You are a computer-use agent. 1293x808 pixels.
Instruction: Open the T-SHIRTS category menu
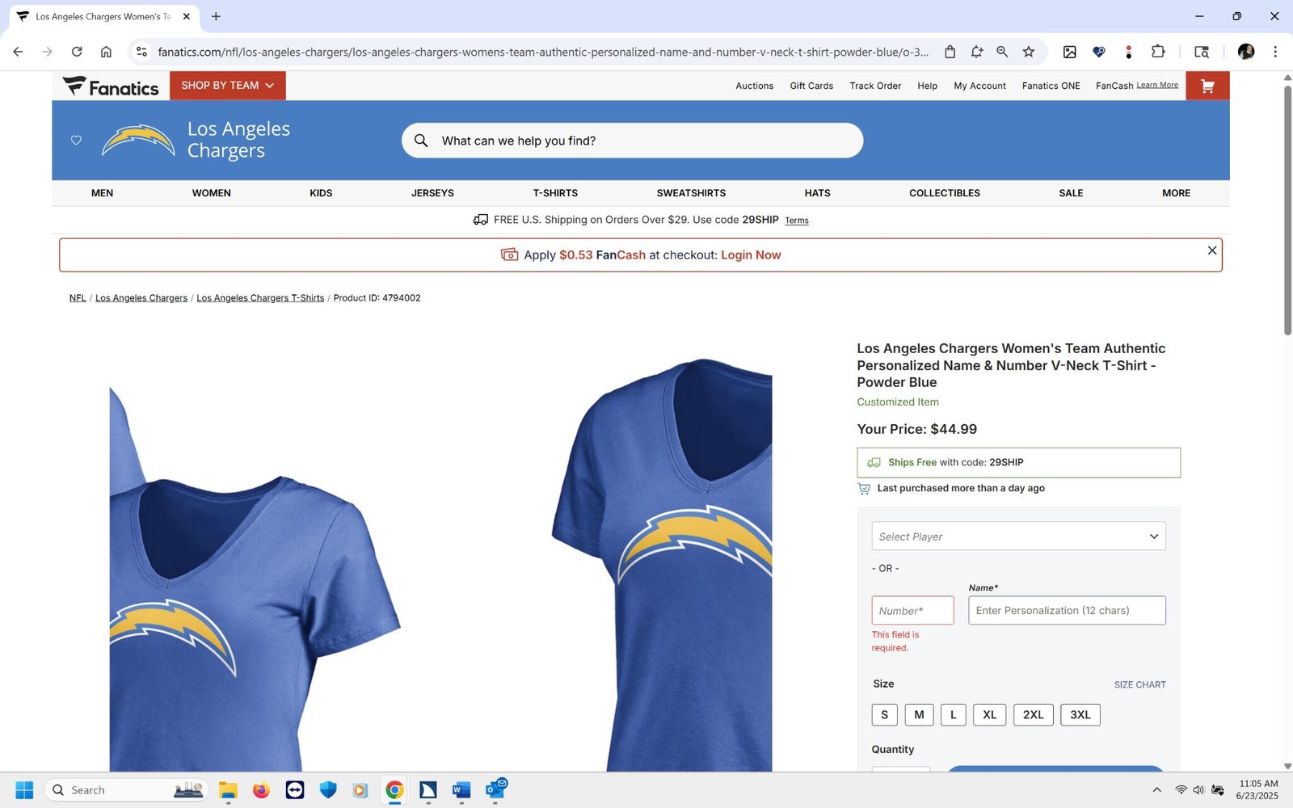click(555, 193)
